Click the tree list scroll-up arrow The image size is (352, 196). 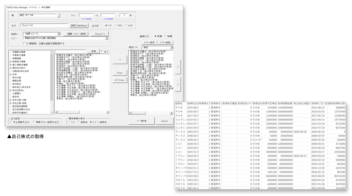[x=52, y=52]
